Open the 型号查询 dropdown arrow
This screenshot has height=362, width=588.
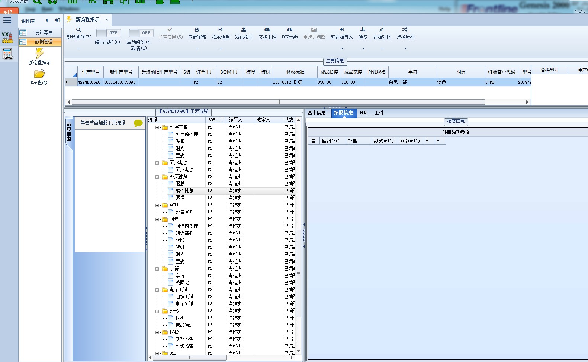point(79,48)
